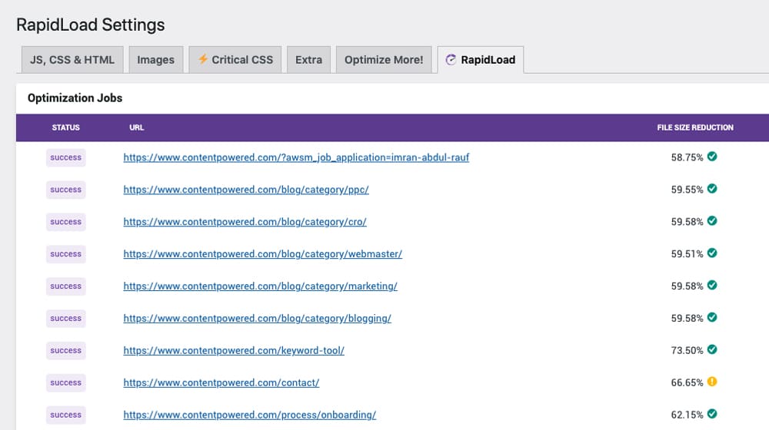Open the blog/category/webmaster/ URL link
Screen dimensions: 769x430
click(x=262, y=254)
